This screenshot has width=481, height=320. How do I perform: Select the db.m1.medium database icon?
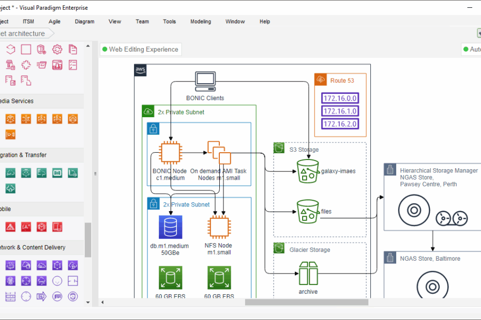pyautogui.click(x=171, y=227)
